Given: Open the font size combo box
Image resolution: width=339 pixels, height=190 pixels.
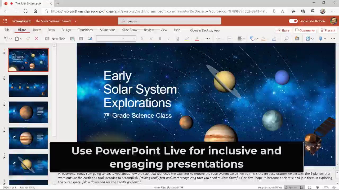Looking at the screenshot, I should pos(131,39).
